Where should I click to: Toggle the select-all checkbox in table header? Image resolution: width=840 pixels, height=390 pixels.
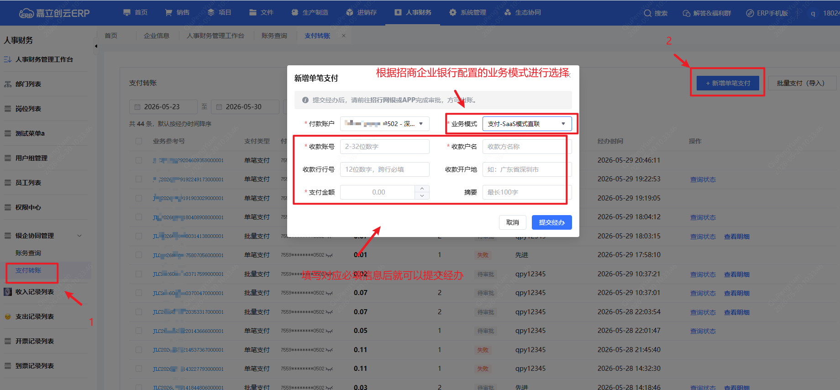click(139, 141)
